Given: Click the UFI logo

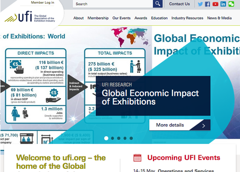Looking at the screenshot, I should (x=30, y=17).
